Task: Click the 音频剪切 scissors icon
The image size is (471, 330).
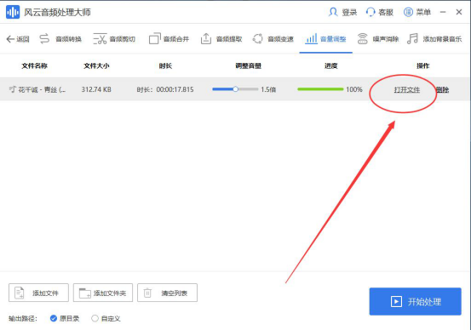Action: pos(100,39)
